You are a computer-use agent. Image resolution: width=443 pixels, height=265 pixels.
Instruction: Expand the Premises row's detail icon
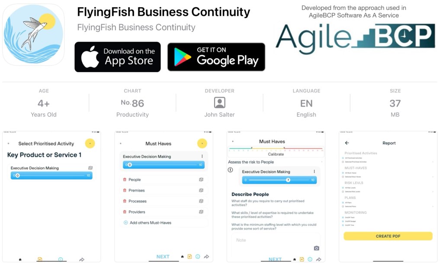point(201,190)
